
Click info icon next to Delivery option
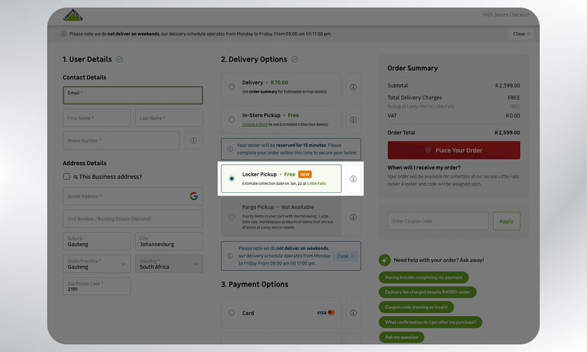pyautogui.click(x=353, y=87)
